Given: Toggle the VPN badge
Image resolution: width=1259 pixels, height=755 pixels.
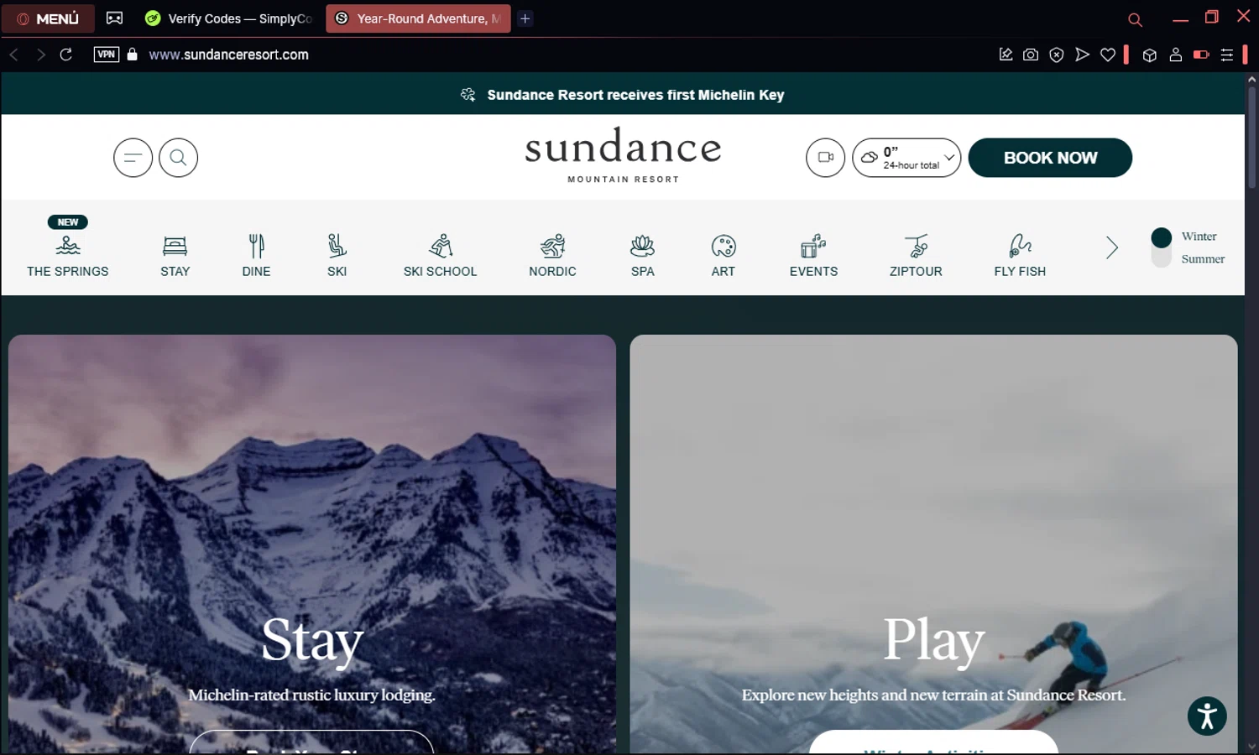Looking at the screenshot, I should pos(107,55).
